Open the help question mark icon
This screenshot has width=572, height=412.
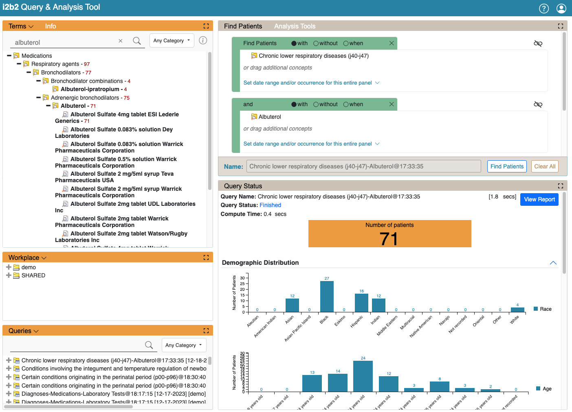544,9
